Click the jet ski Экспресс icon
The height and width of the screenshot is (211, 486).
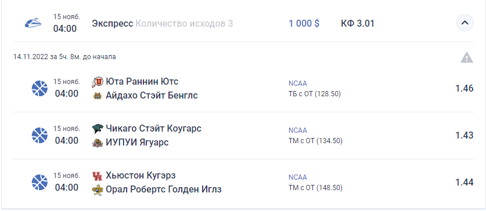click(33, 23)
